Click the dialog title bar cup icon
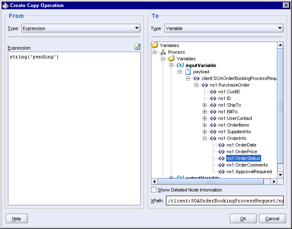 tap(5, 5)
